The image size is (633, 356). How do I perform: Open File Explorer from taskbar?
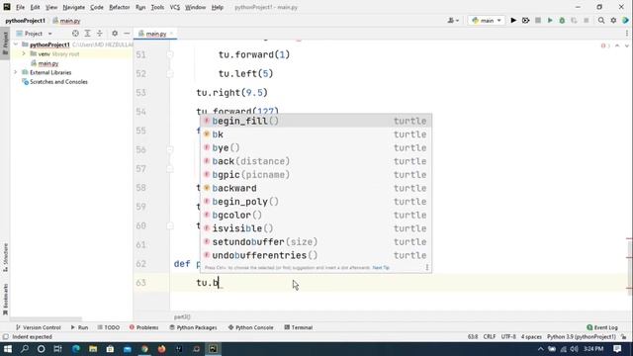93,349
